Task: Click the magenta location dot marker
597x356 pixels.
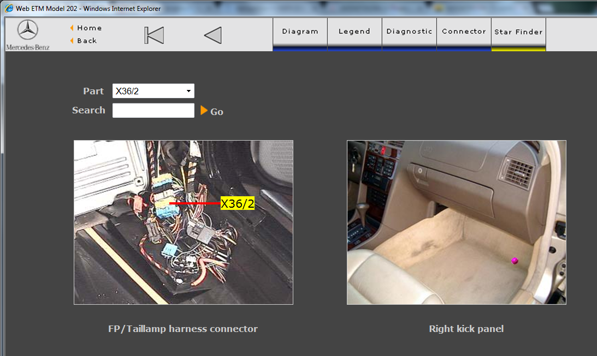Action: 515,261
